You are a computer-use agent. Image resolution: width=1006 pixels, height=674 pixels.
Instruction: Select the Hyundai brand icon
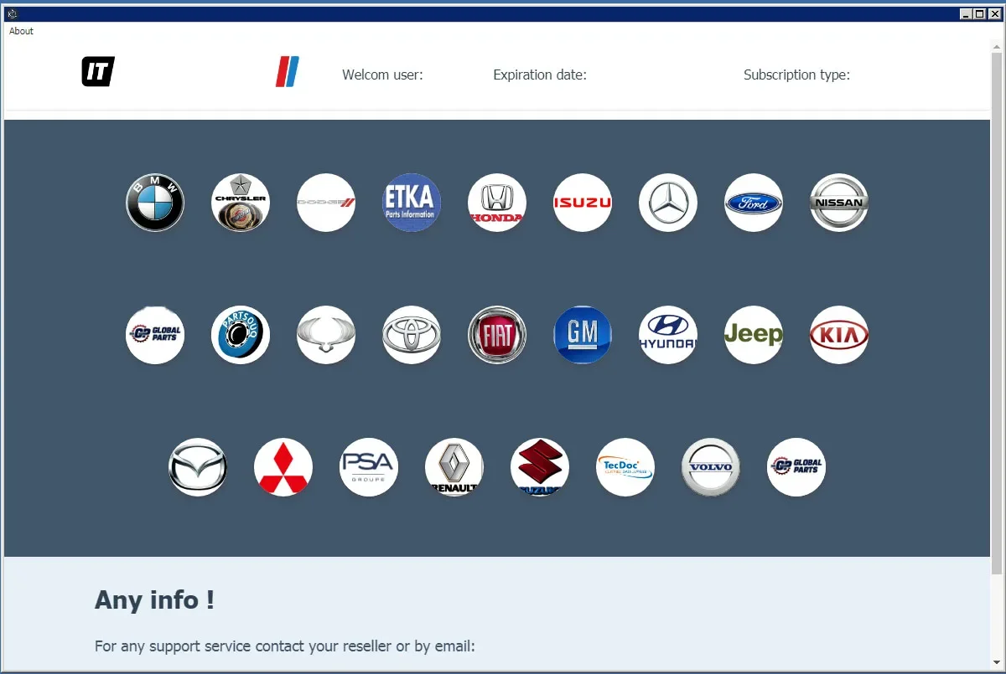pos(668,335)
